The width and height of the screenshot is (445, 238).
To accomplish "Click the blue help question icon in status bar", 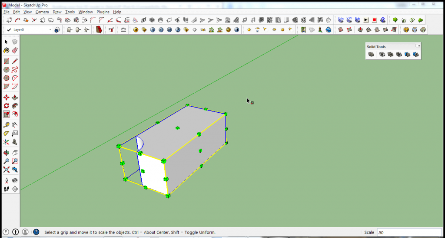I will point(36,232).
